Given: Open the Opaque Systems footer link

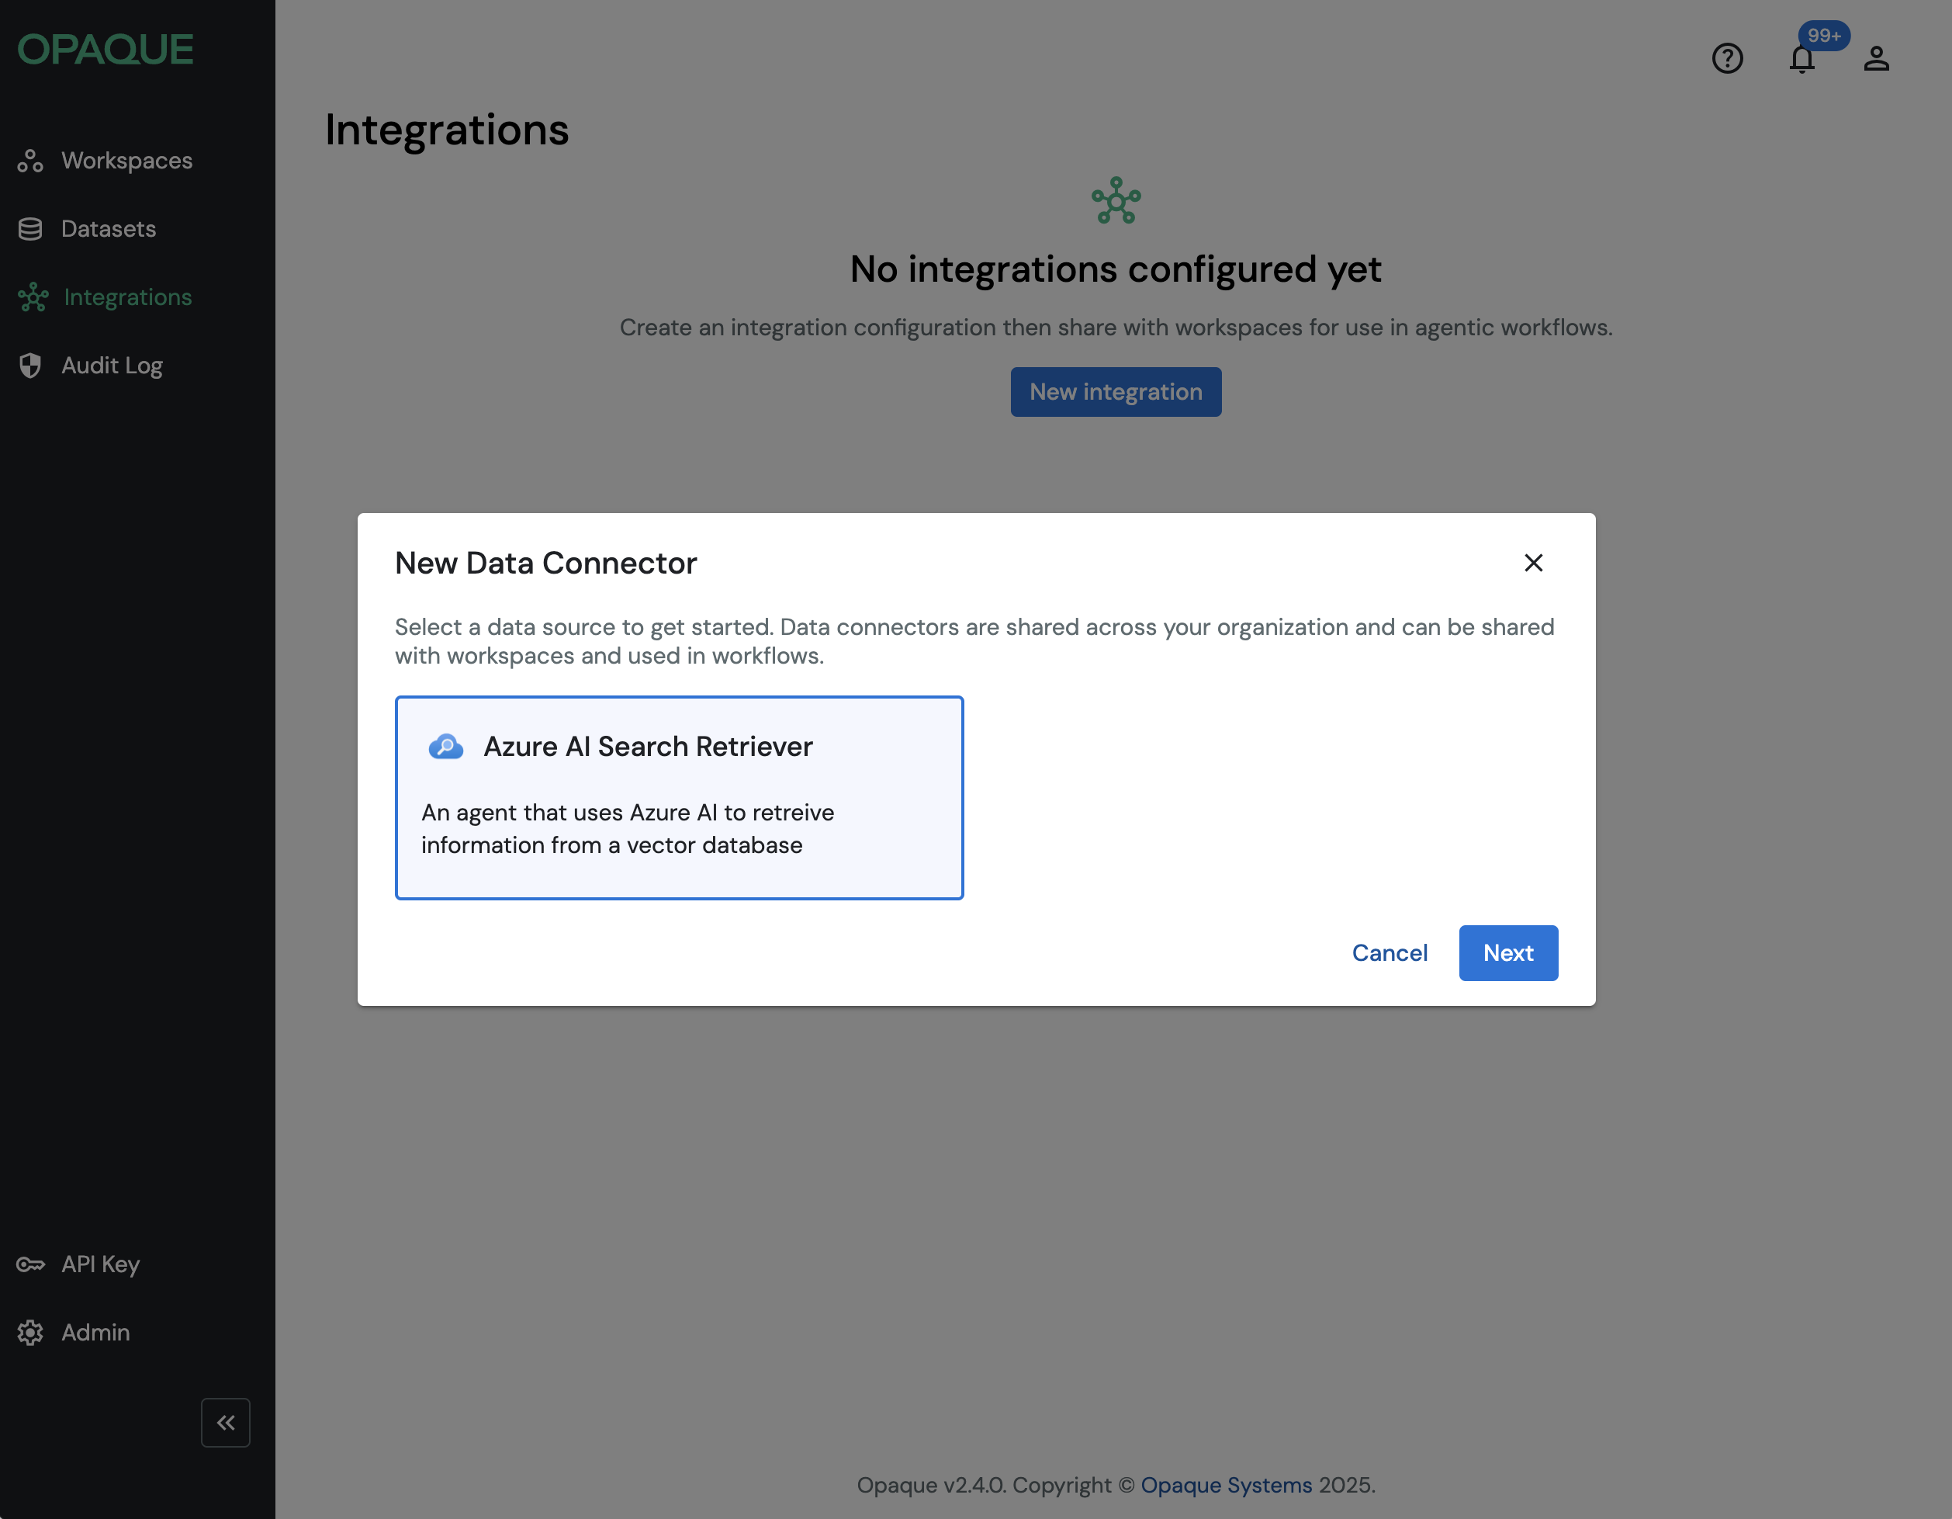Looking at the screenshot, I should [x=1225, y=1485].
